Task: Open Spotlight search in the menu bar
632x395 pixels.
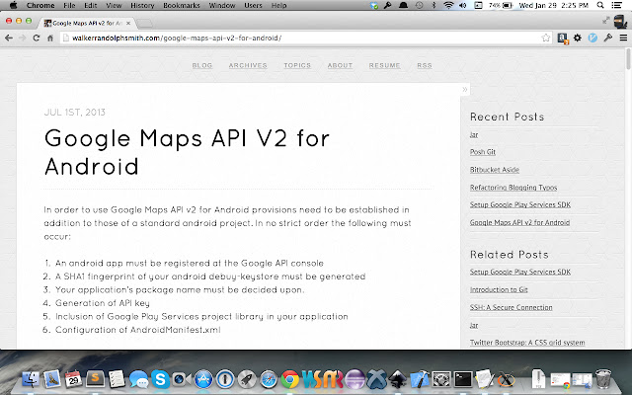Action: (x=600, y=5)
